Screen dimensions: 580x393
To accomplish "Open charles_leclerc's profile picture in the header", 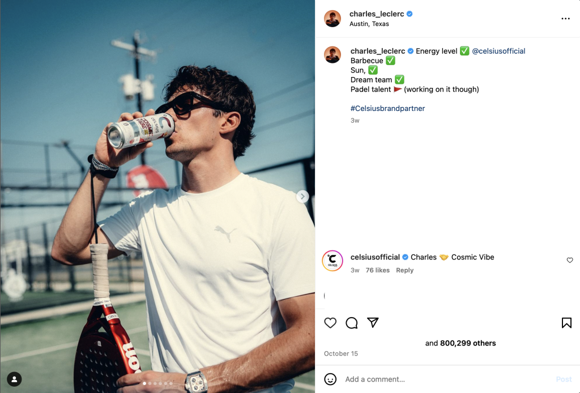I will 332,18.
